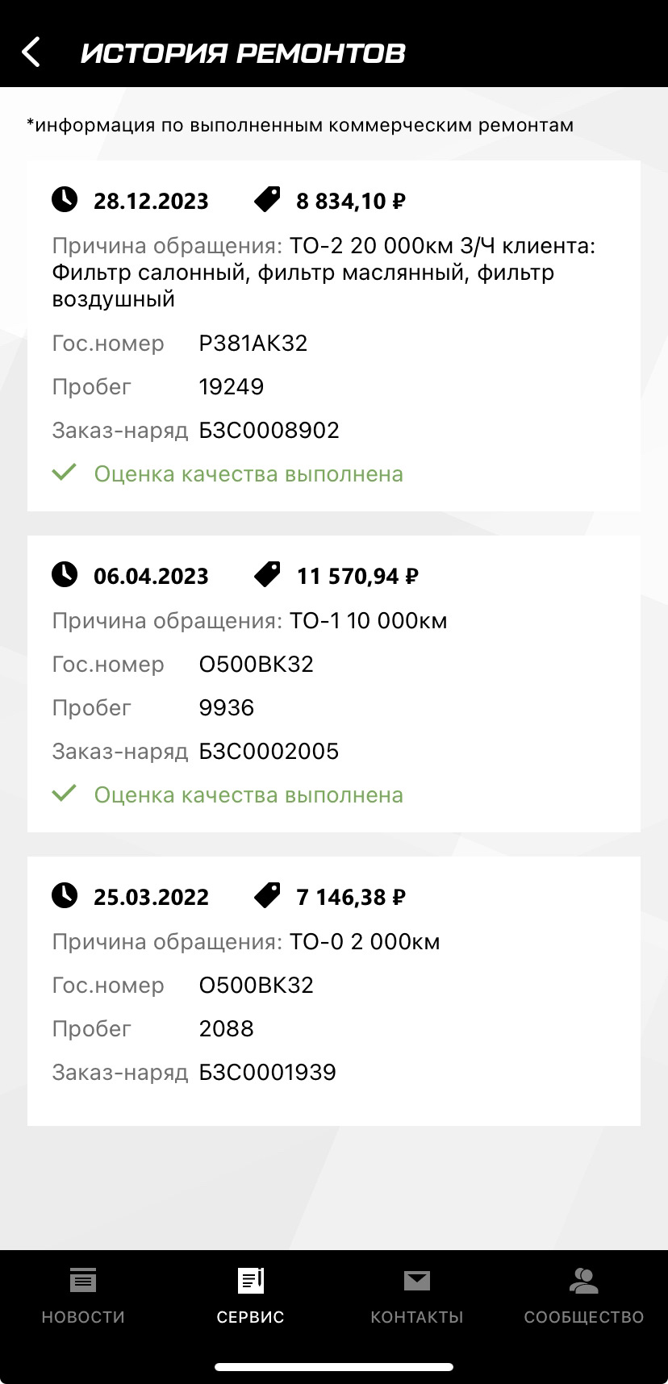This screenshot has height=1384, width=668.
Task: Open the Новости tab icon
Action: click(x=83, y=1280)
